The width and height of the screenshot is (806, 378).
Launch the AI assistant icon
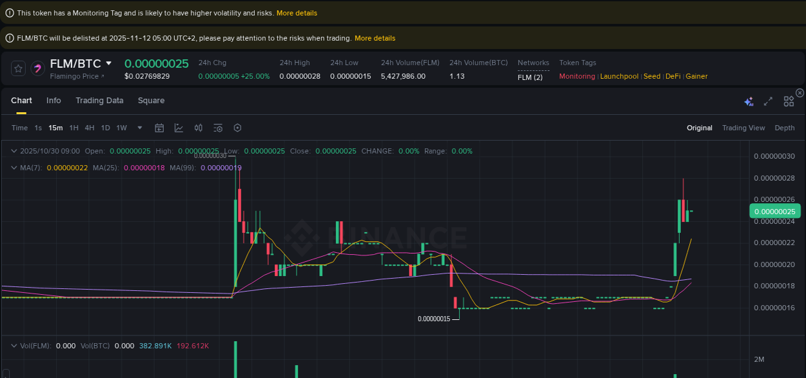pos(749,101)
